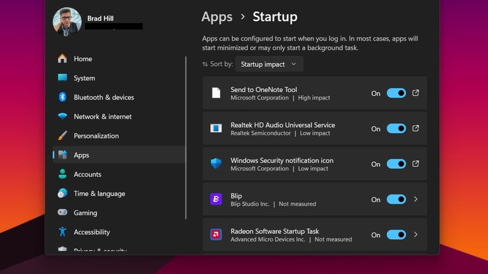Expand Radeon Software Startup Task chevron

pos(416,235)
